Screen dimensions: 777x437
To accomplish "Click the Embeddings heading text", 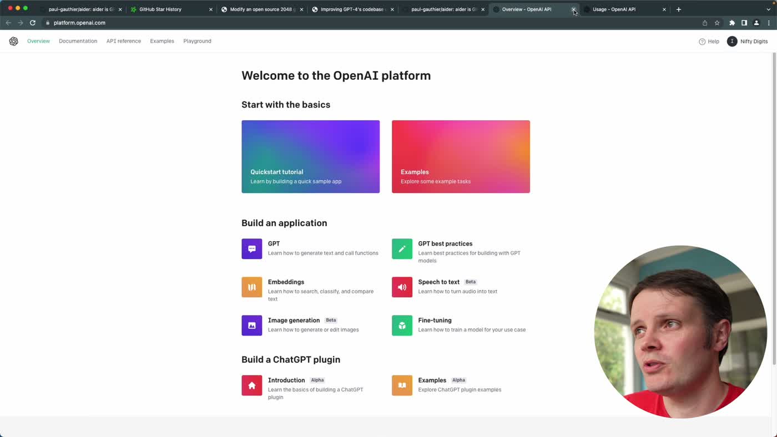I will pos(286,282).
